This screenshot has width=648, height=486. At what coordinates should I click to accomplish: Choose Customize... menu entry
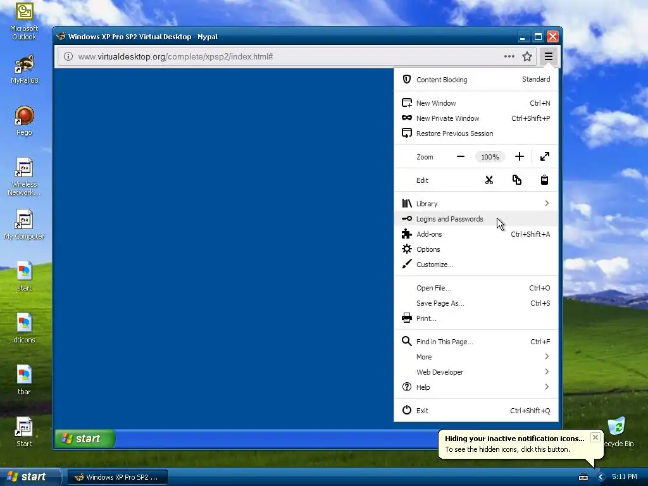(476, 265)
